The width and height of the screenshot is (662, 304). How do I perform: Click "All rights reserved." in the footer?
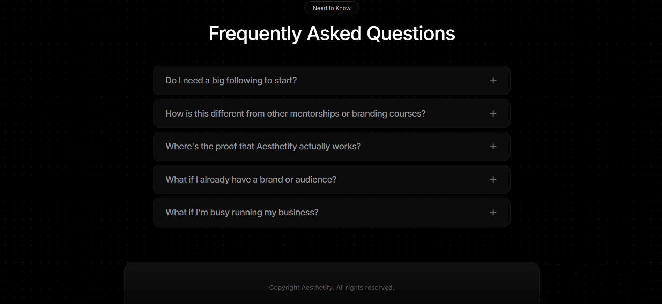point(365,287)
